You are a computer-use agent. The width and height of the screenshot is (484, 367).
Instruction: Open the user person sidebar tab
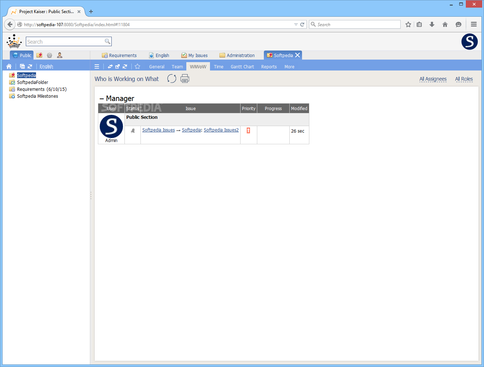[x=60, y=55]
